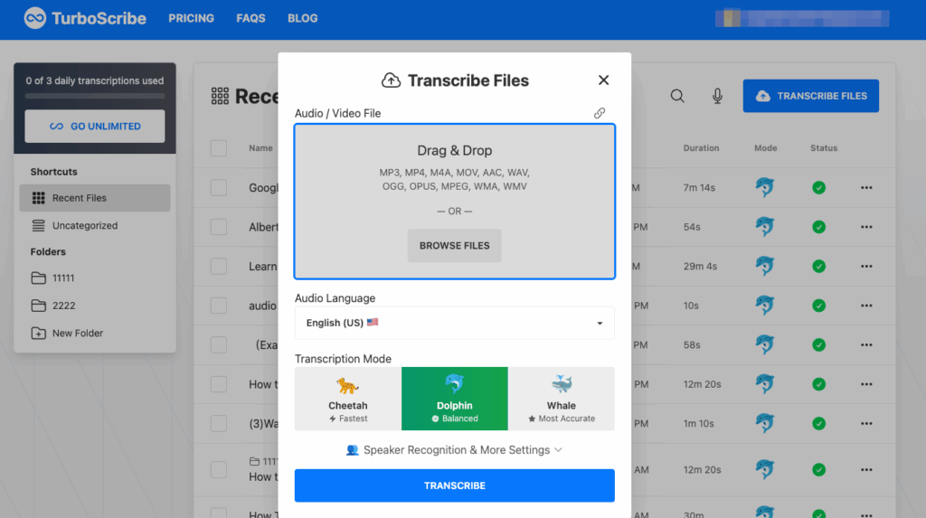Check the box for the (Exa row
This screenshot has height=518, width=926.
tap(219, 345)
